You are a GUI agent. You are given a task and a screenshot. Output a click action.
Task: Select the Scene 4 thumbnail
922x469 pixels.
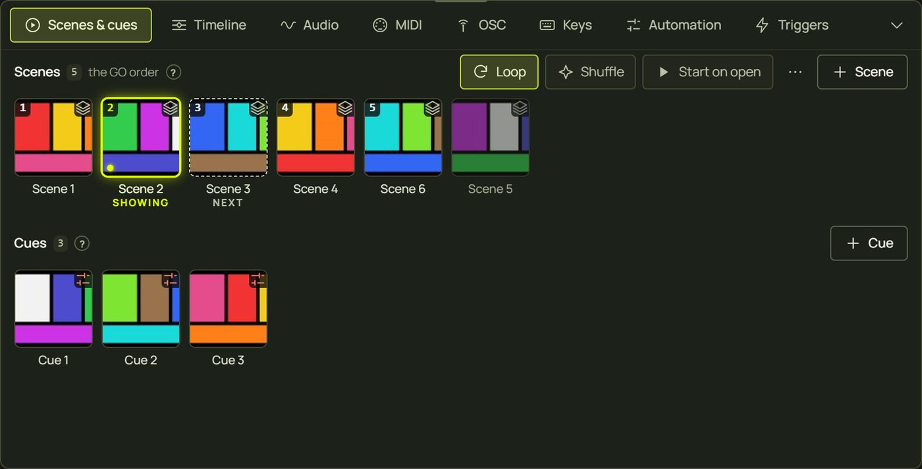tap(315, 137)
